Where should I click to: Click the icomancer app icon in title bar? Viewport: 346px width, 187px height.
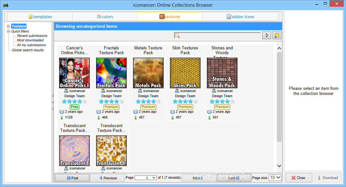[6, 5]
